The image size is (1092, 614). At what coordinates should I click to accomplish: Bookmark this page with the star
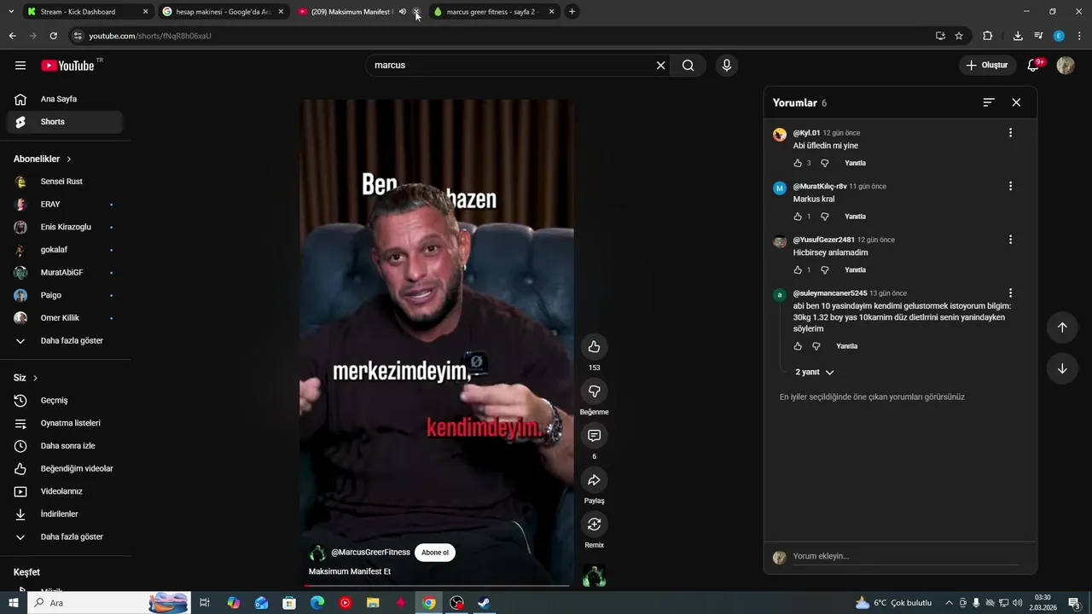959,36
